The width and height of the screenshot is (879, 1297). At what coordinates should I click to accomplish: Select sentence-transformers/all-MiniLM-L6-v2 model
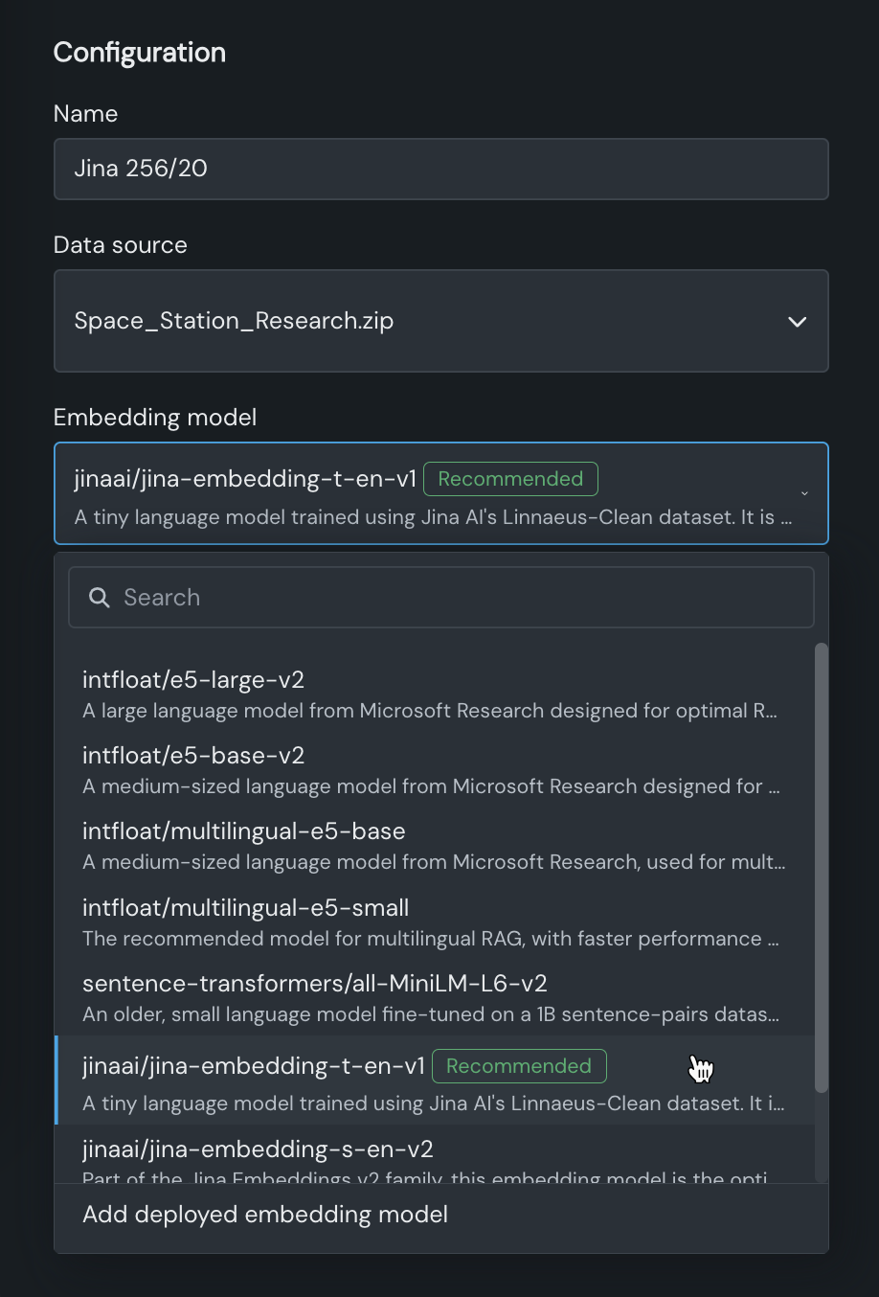click(431, 998)
